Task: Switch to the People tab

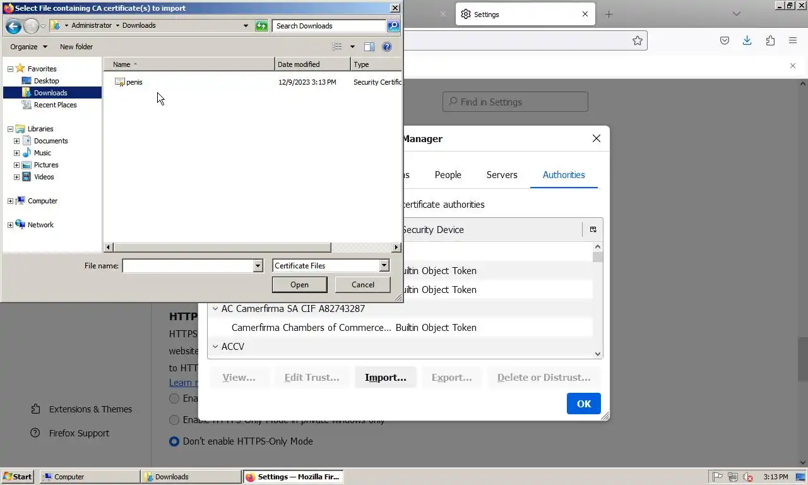Action: click(448, 175)
